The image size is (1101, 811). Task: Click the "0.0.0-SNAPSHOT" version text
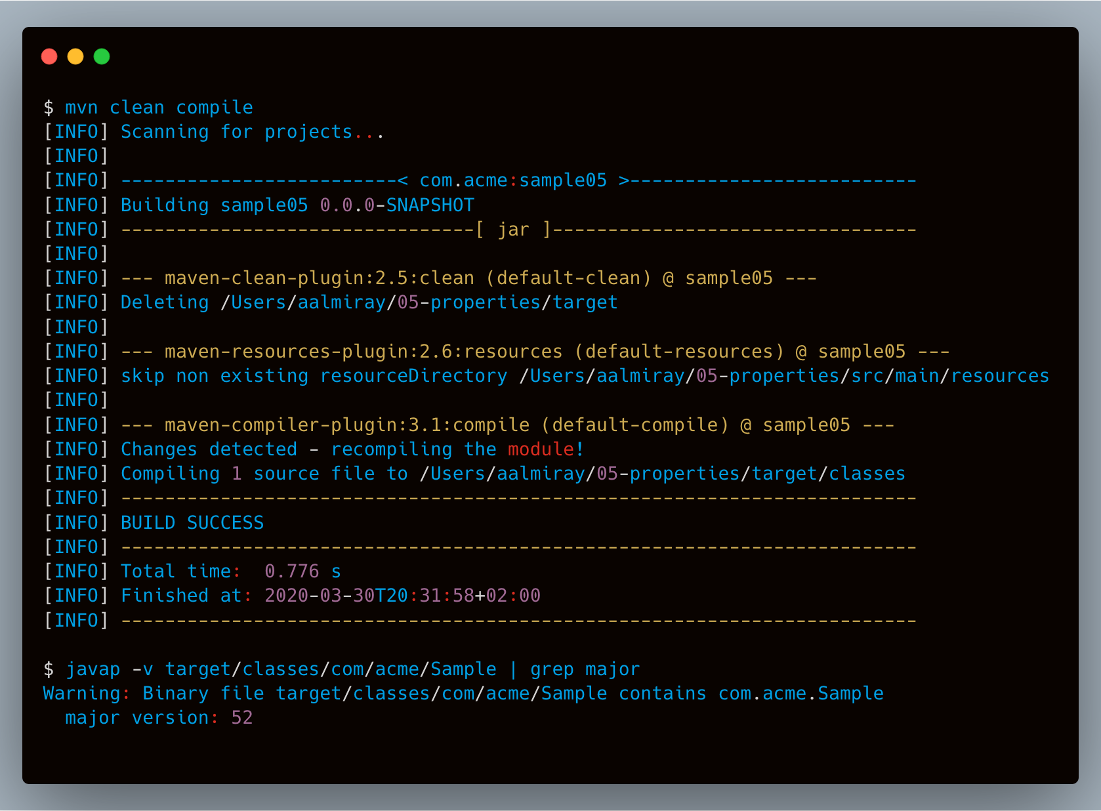[396, 205]
